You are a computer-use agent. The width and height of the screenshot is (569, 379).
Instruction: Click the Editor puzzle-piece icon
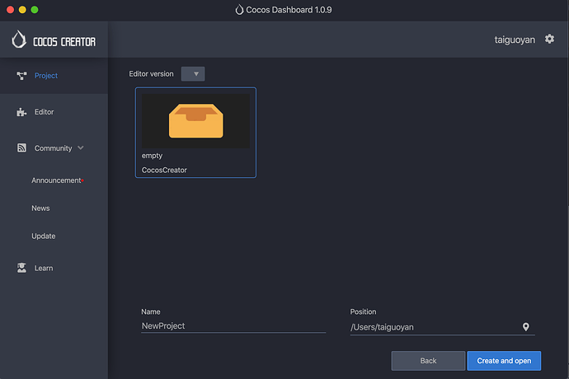pyautogui.click(x=21, y=112)
